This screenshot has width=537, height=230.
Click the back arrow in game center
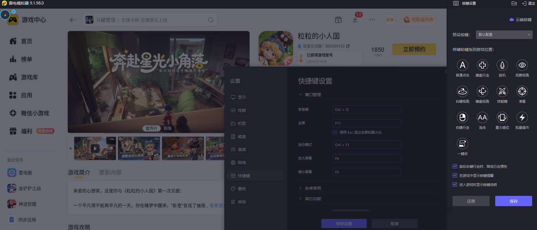[73, 20]
